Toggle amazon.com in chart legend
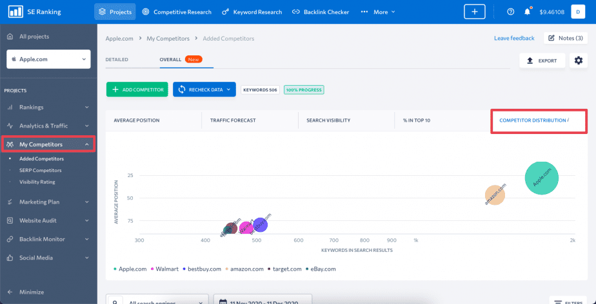The width and height of the screenshot is (596, 304). pos(244,269)
